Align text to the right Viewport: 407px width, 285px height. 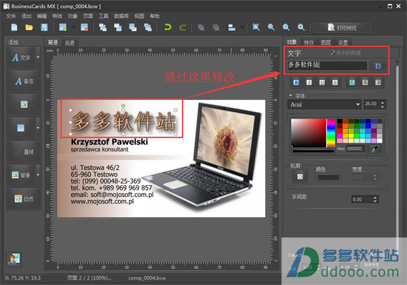378,83
